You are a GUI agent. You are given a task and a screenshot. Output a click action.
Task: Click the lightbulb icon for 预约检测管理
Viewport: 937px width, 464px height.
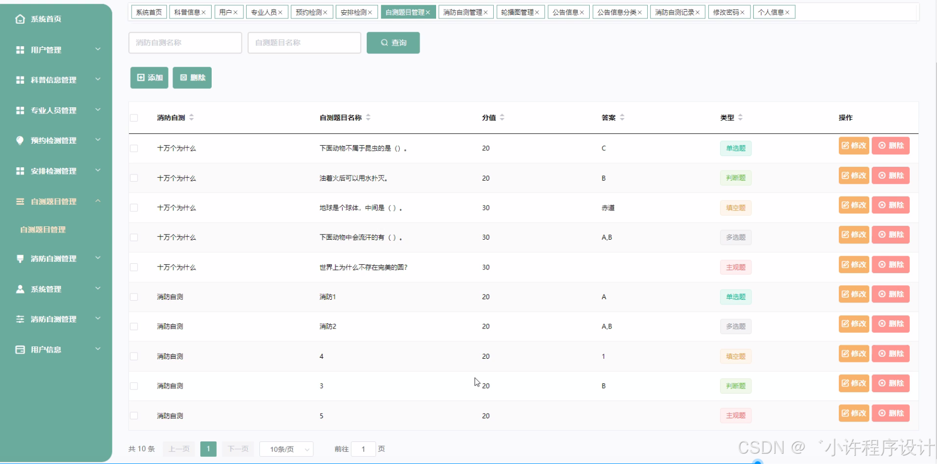20,140
